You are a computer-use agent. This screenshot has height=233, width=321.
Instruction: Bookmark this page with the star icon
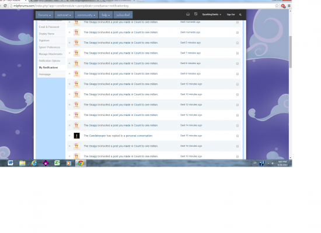click(x=277, y=6)
